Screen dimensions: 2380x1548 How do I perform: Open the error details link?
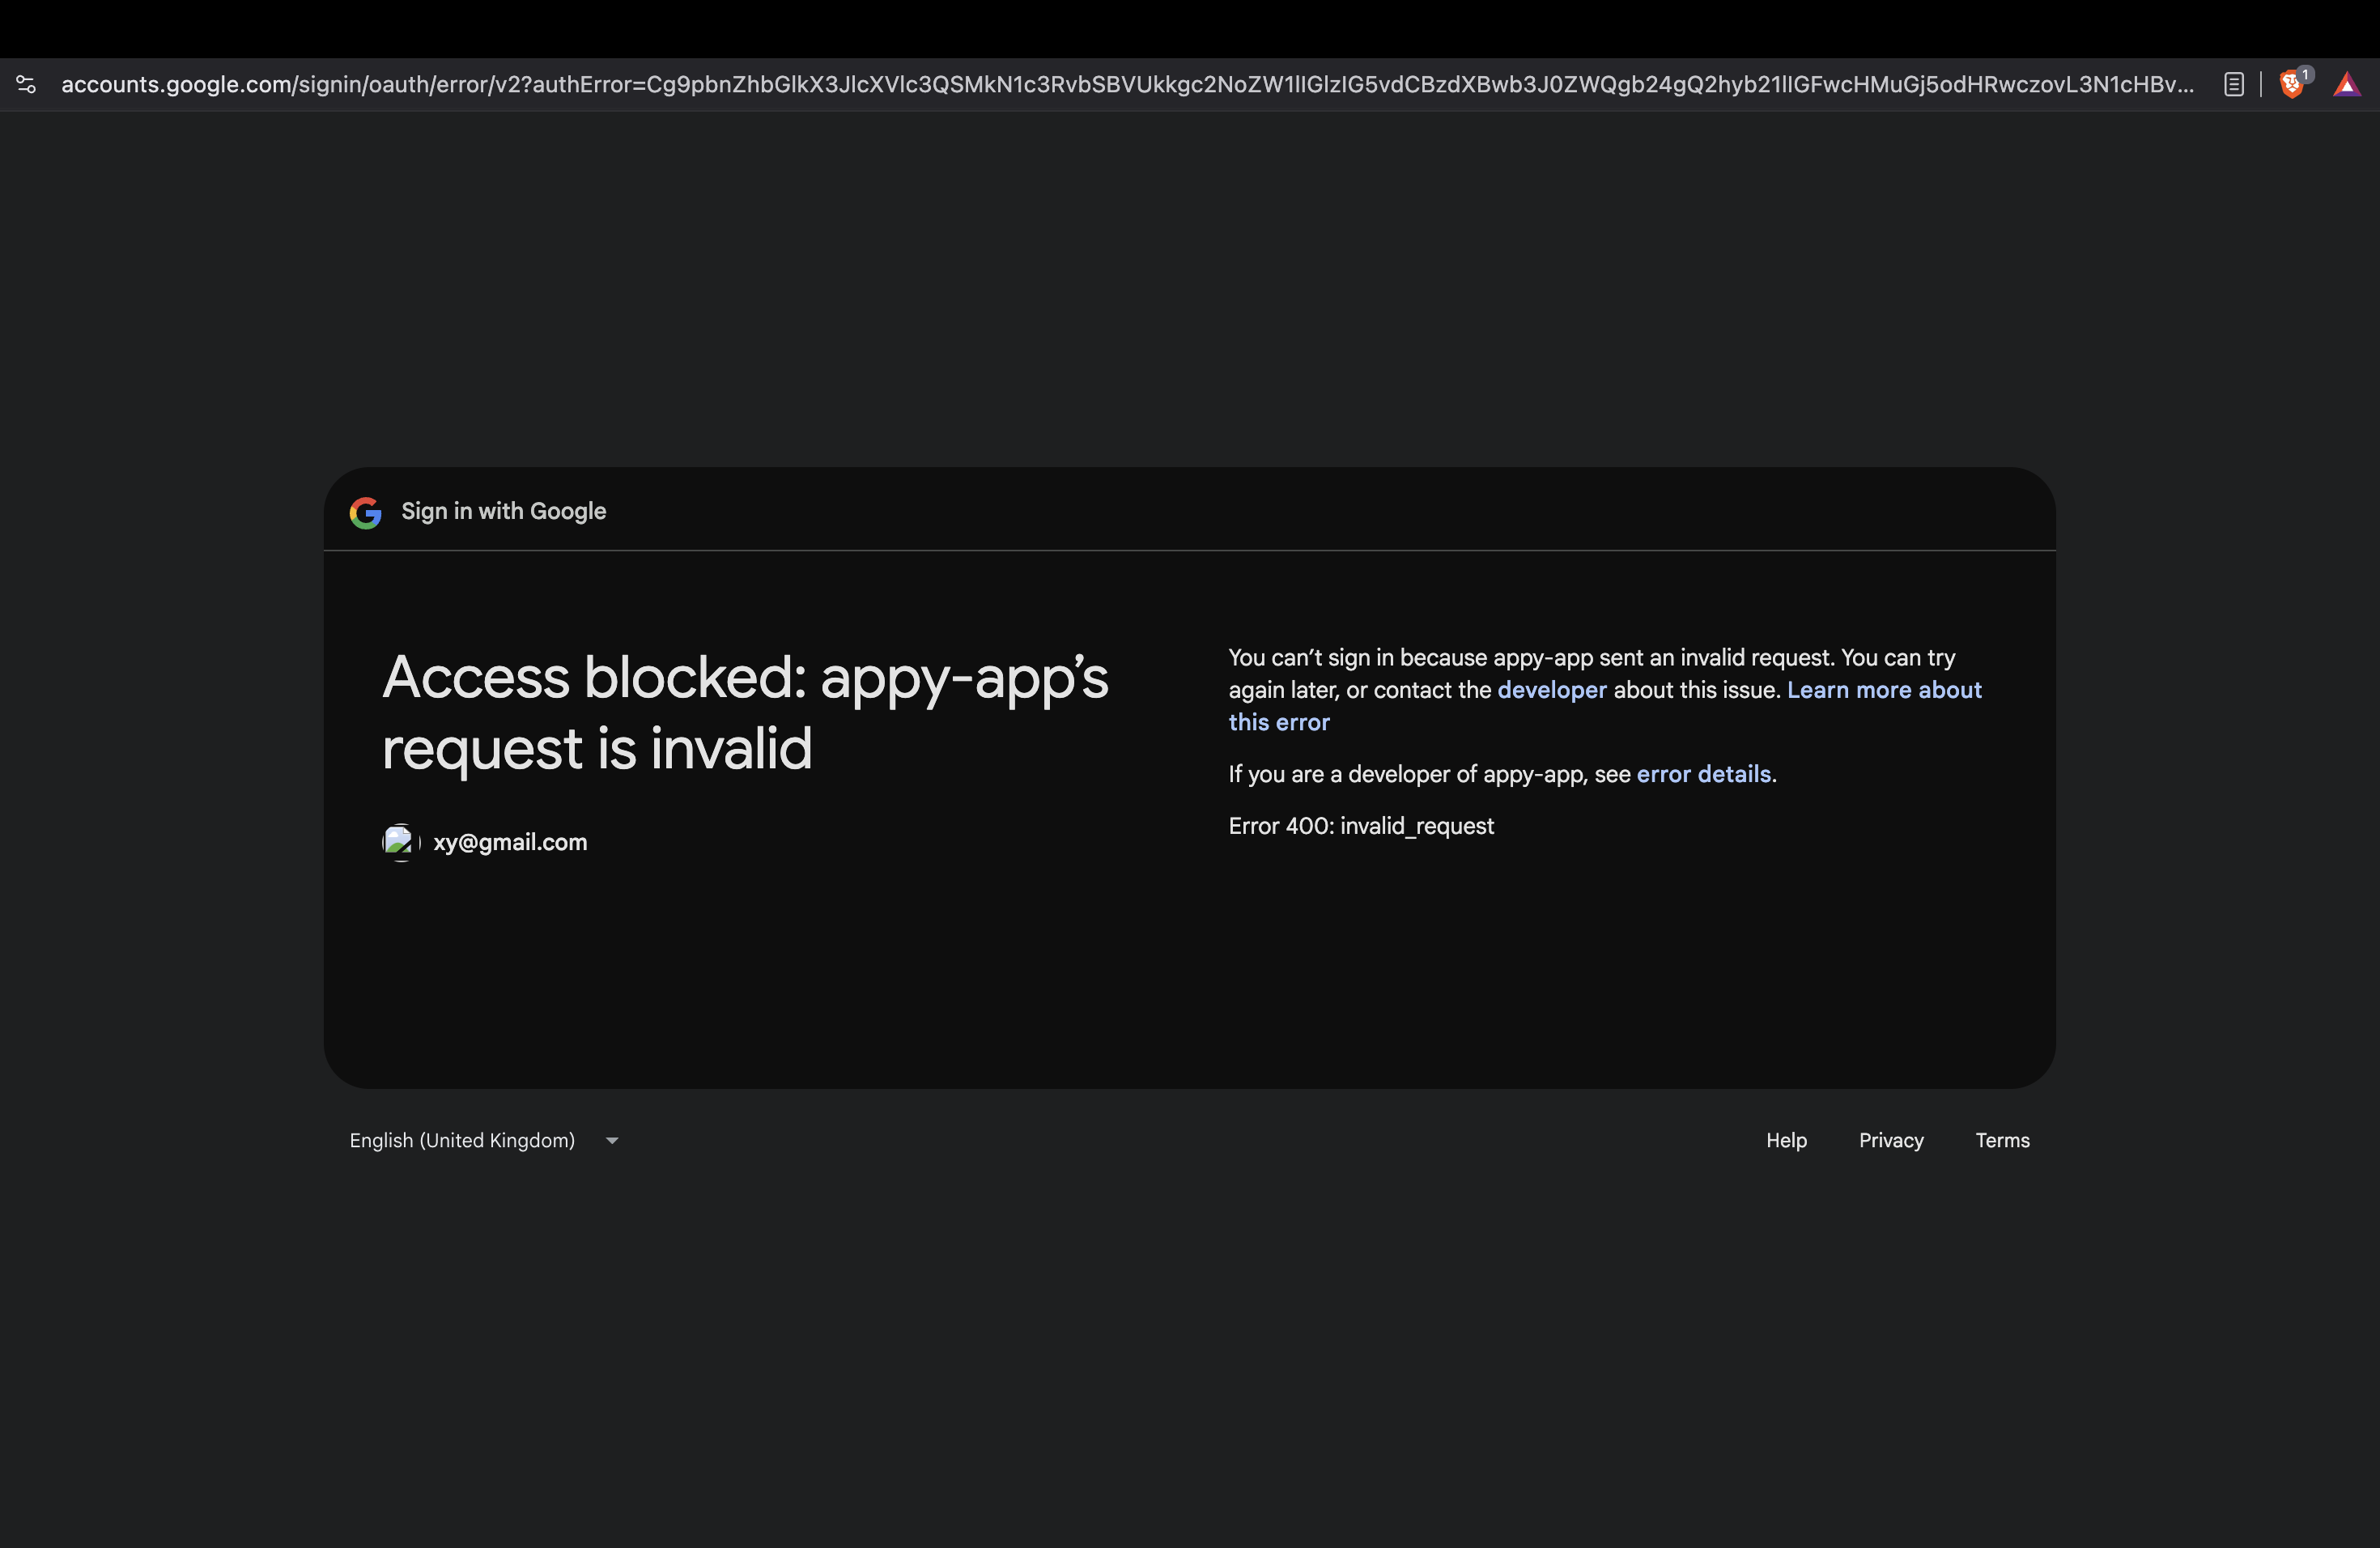(x=1703, y=774)
